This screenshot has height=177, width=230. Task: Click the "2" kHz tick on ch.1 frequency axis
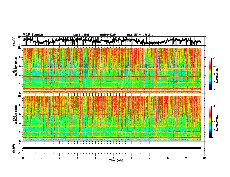pyautogui.click(x=21, y=84)
